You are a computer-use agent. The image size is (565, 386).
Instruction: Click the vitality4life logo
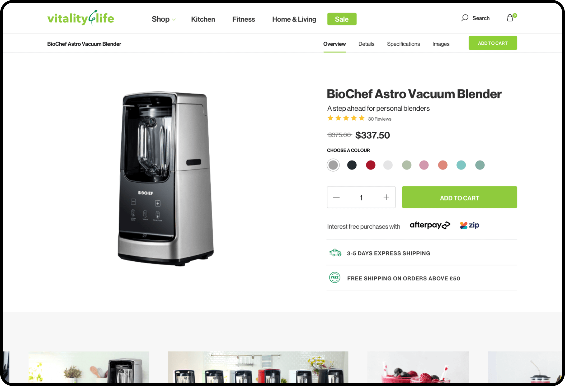click(81, 18)
